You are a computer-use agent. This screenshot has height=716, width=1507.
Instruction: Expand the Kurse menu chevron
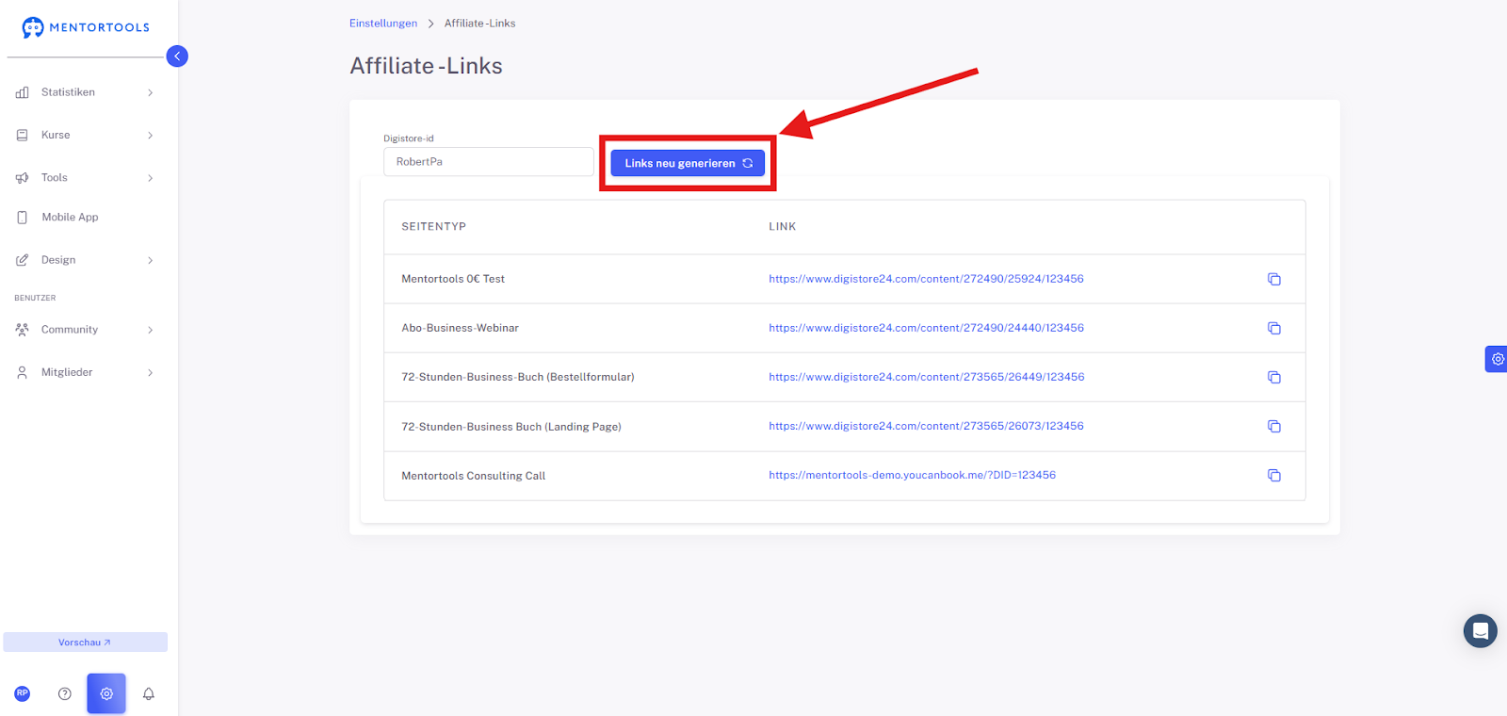pyautogui.click(x=150, y=136)
